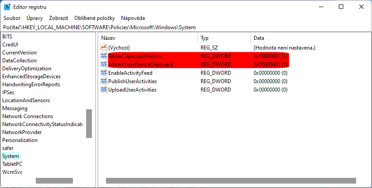
Task: Open the Soubor menu
Action: (x=12, y=18)
